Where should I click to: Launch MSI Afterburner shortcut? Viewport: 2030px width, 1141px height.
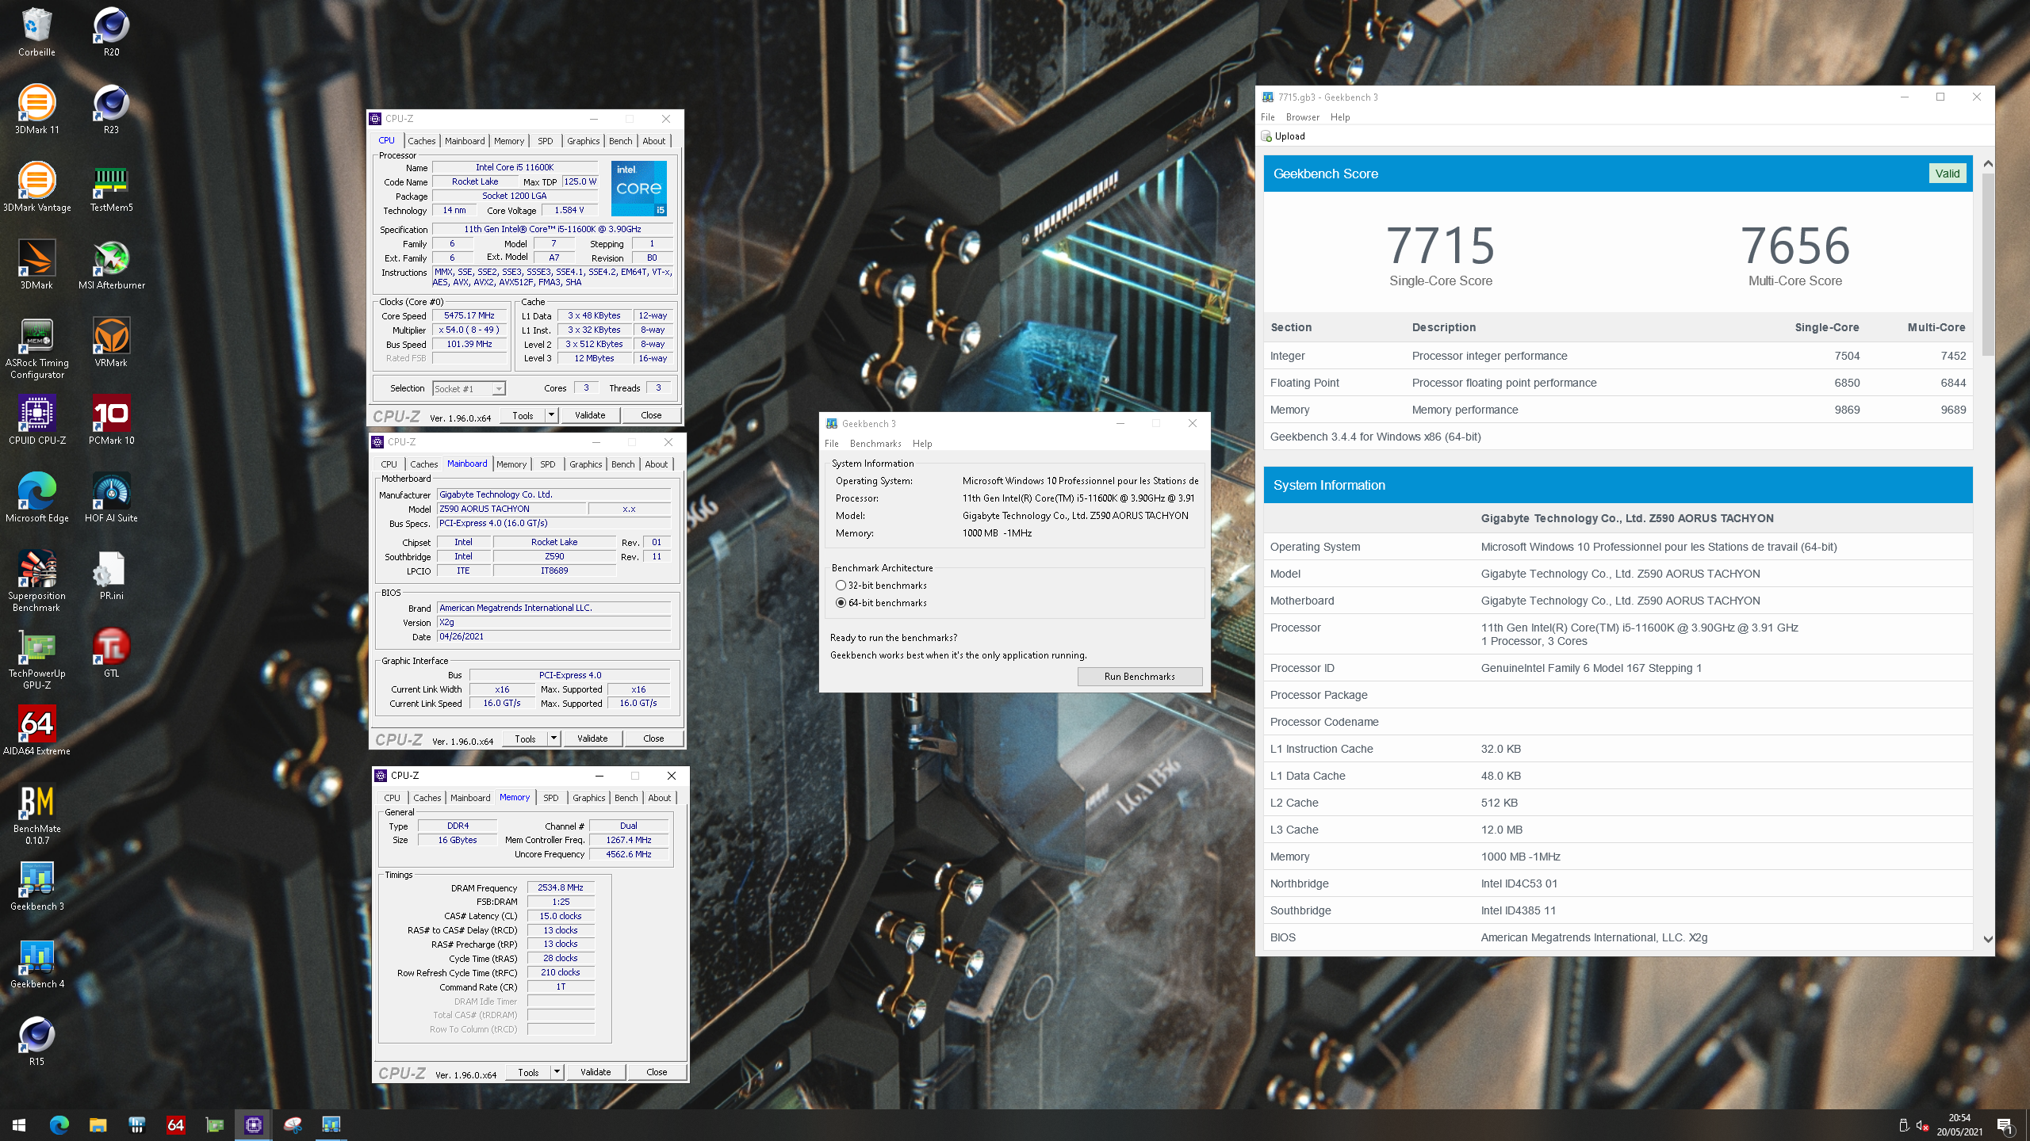(111, 265)
